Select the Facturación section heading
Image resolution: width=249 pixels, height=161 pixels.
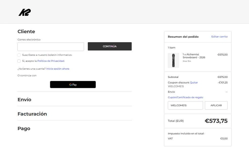click(x=32, y=114)
